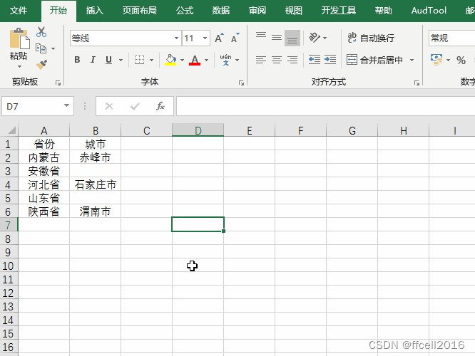Toggle 自动换行 wrap text
Screen dimensions: 475x356
point(371,38)
